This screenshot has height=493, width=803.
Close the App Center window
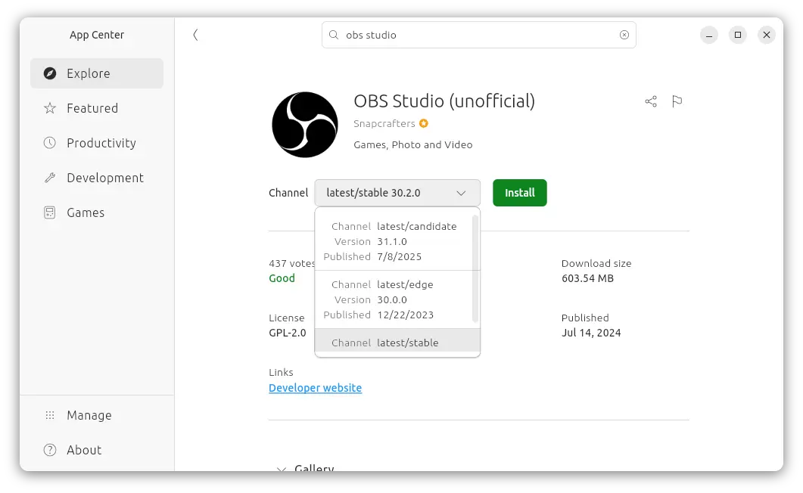point(767,35)
